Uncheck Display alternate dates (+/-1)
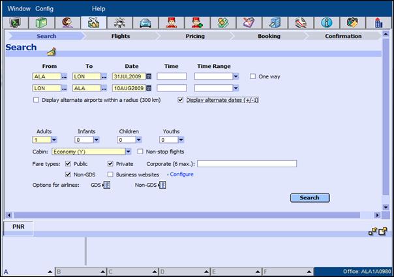 tap(181, 100)
